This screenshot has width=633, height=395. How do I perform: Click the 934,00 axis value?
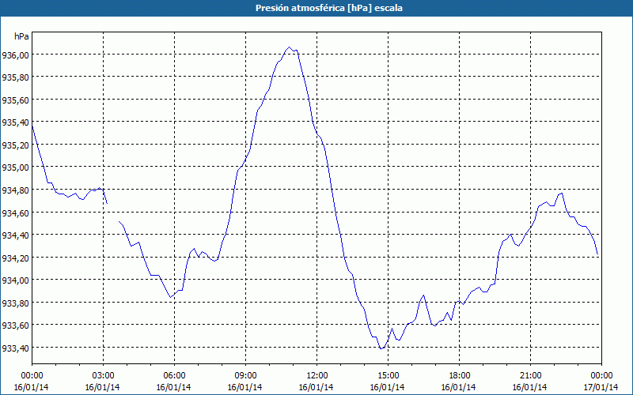click(x=15, y=280)
